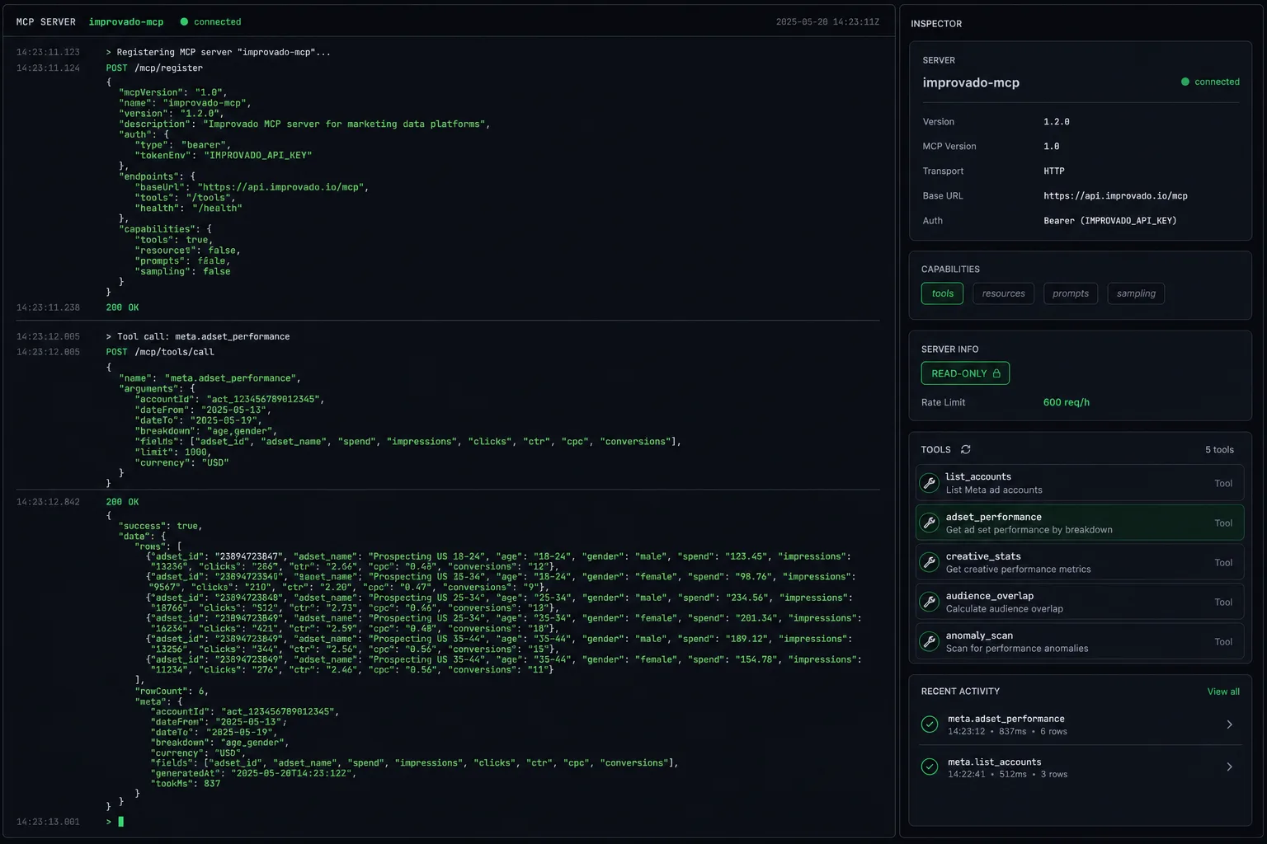Image resolution: width=1267 pixels, height=844 pixels.
Task: Click success check icon for meta.list_accounts activity
Action: pos(930,767)
